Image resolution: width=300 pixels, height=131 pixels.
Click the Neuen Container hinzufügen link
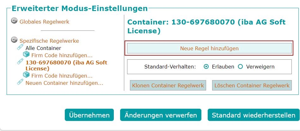tap(64, 83)
